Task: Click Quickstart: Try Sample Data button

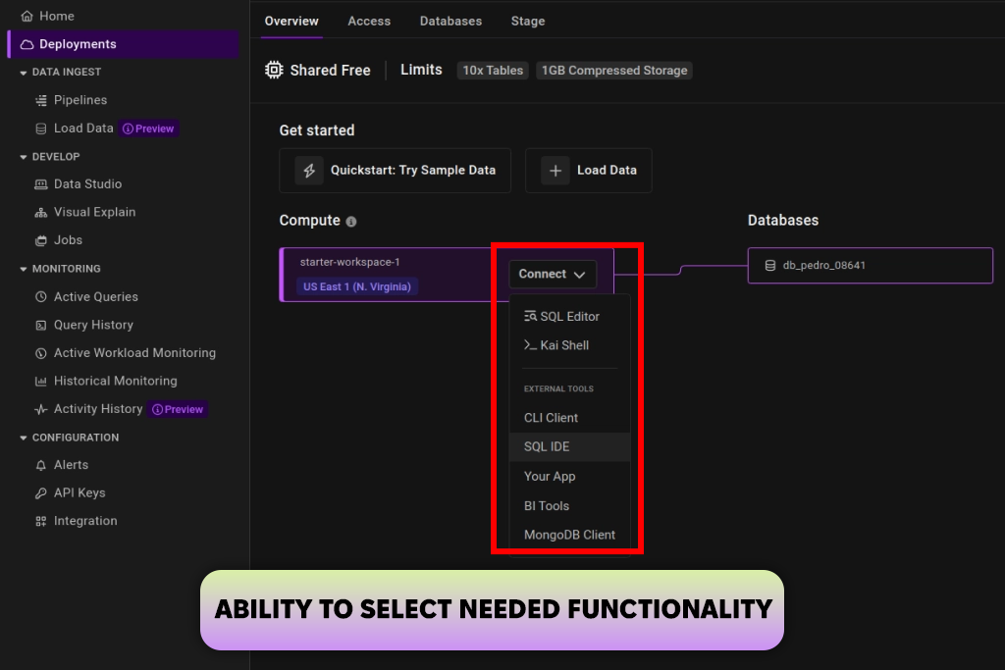Action: [x=395, y=171]
